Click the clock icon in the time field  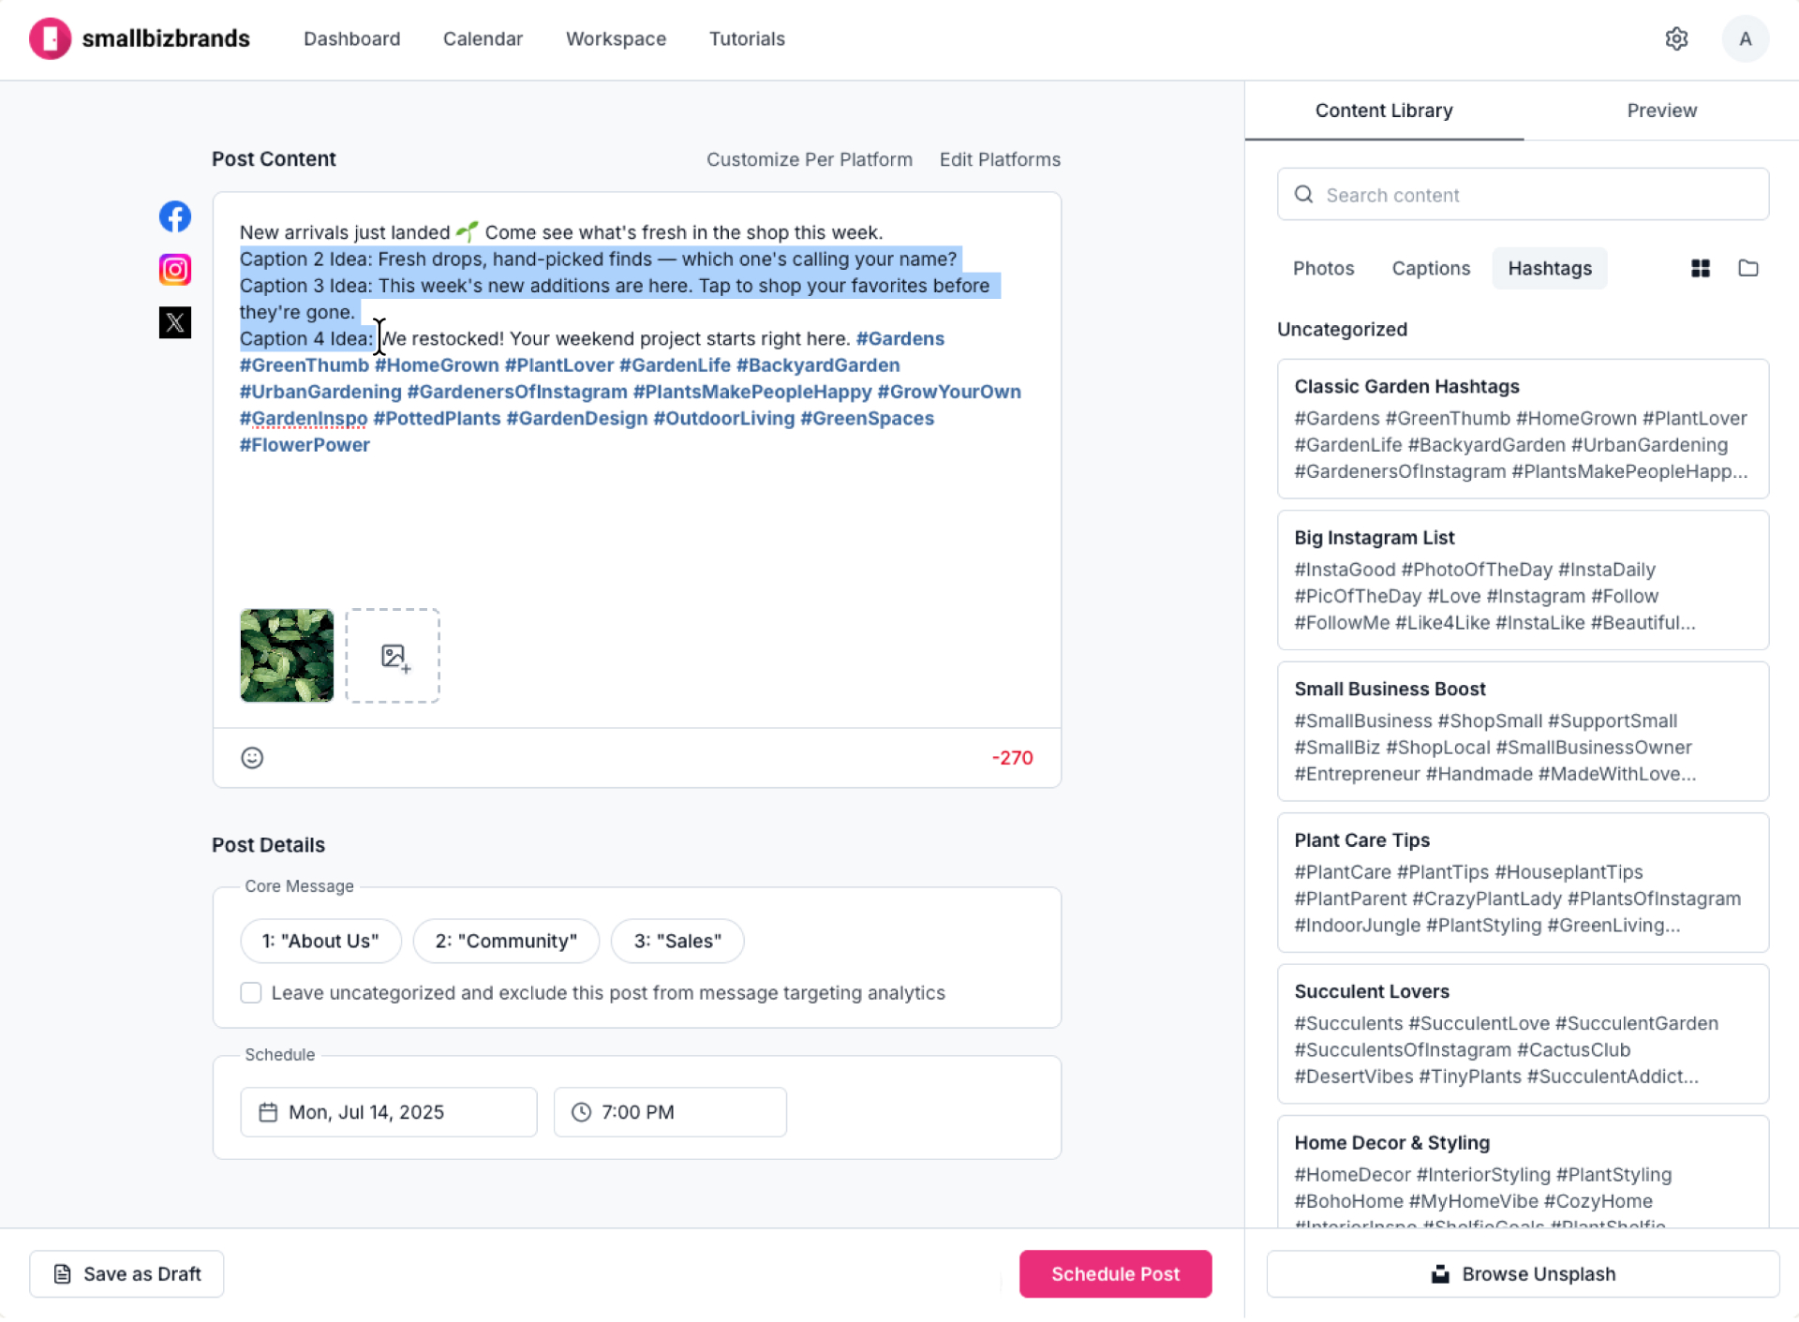[581, 1112]
